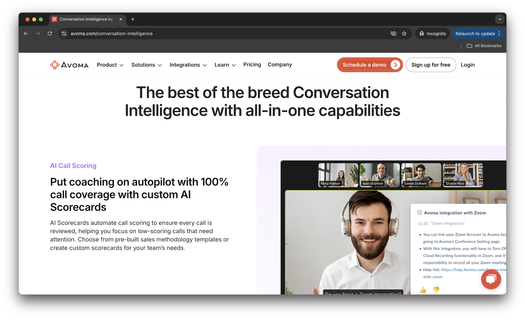Open the site information icon in address bar

[x=64, y=34]
